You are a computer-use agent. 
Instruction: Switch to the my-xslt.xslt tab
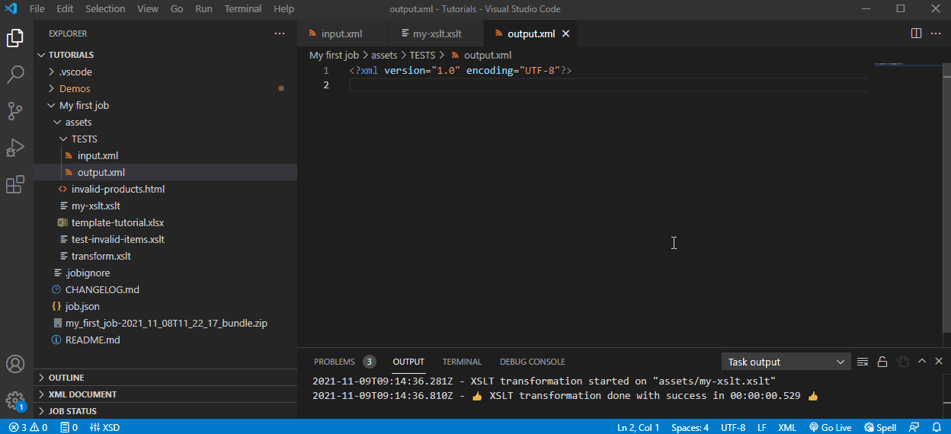(437, 34)
